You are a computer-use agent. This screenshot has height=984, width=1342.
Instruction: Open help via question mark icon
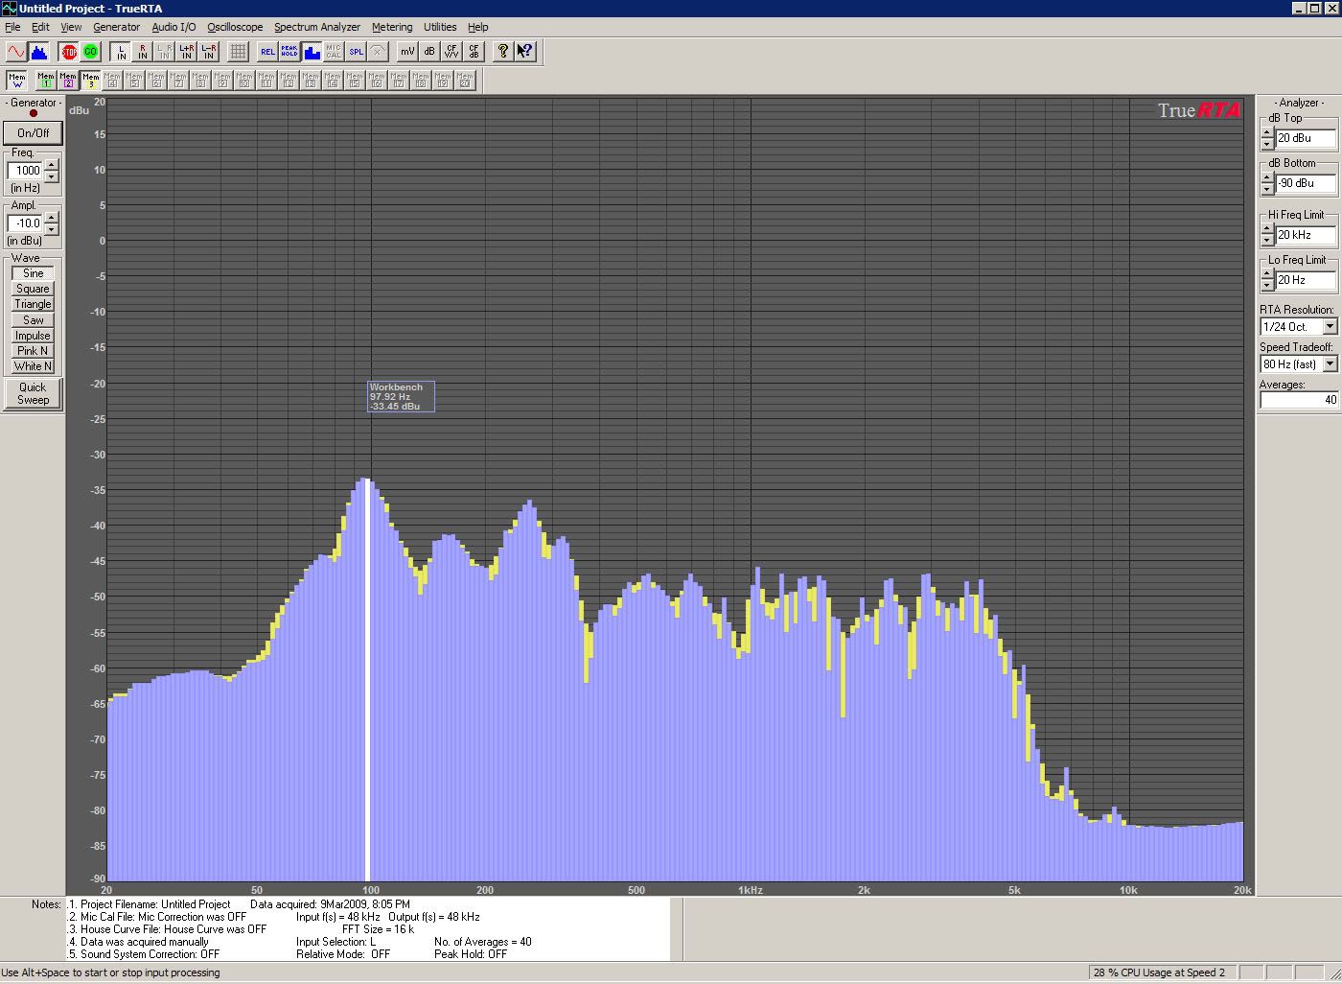tap(503, 52)
